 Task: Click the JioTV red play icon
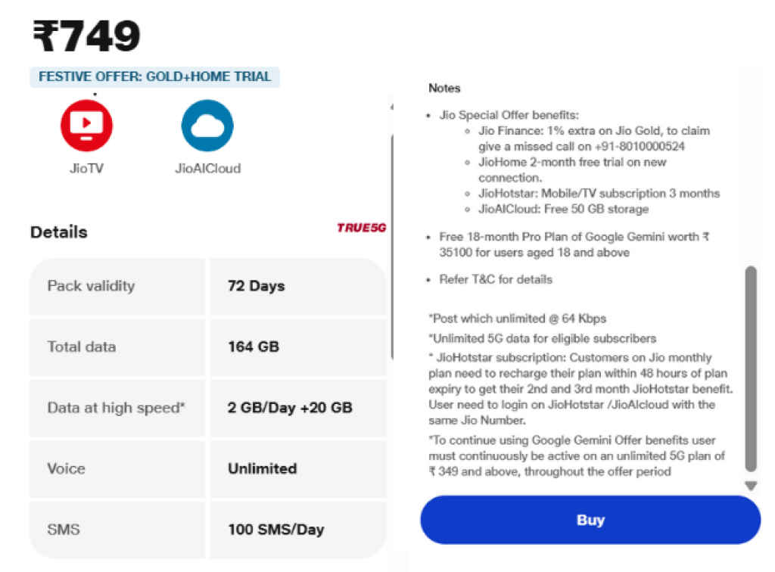coord(86,126)
